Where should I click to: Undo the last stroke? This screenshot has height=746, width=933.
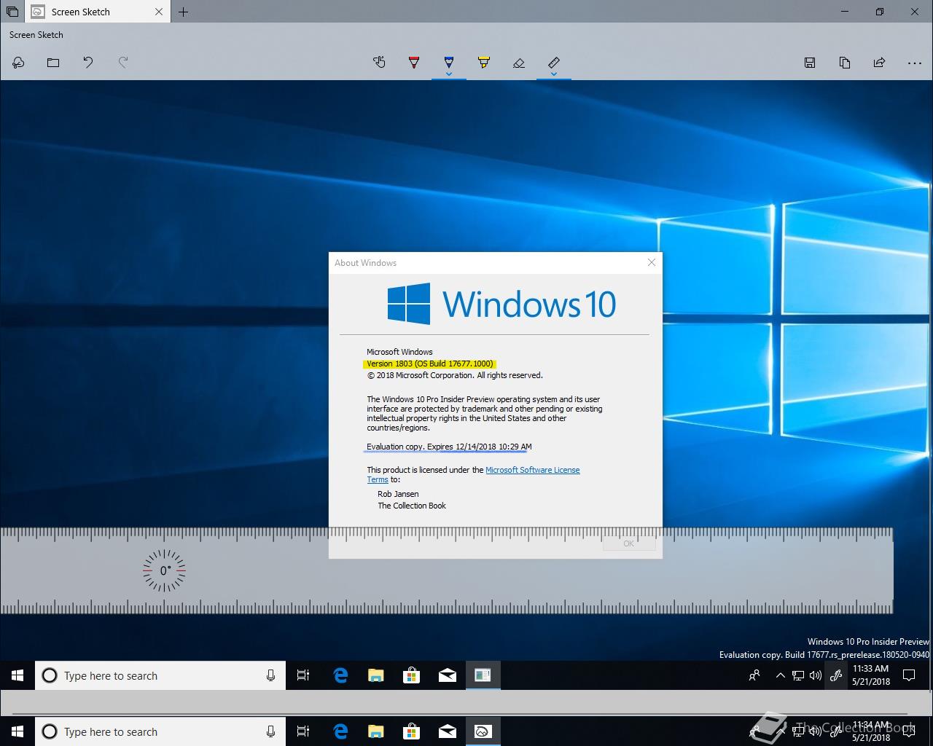pyautogui.click(x=88, y=63)
